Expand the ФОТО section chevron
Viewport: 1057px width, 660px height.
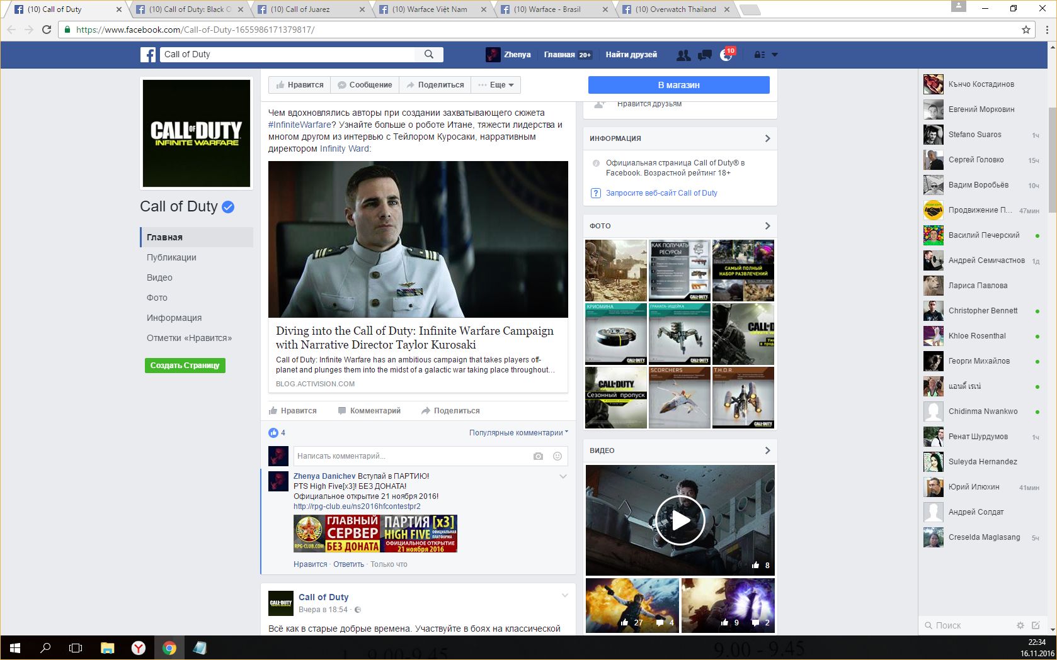[x=767, y=226]
